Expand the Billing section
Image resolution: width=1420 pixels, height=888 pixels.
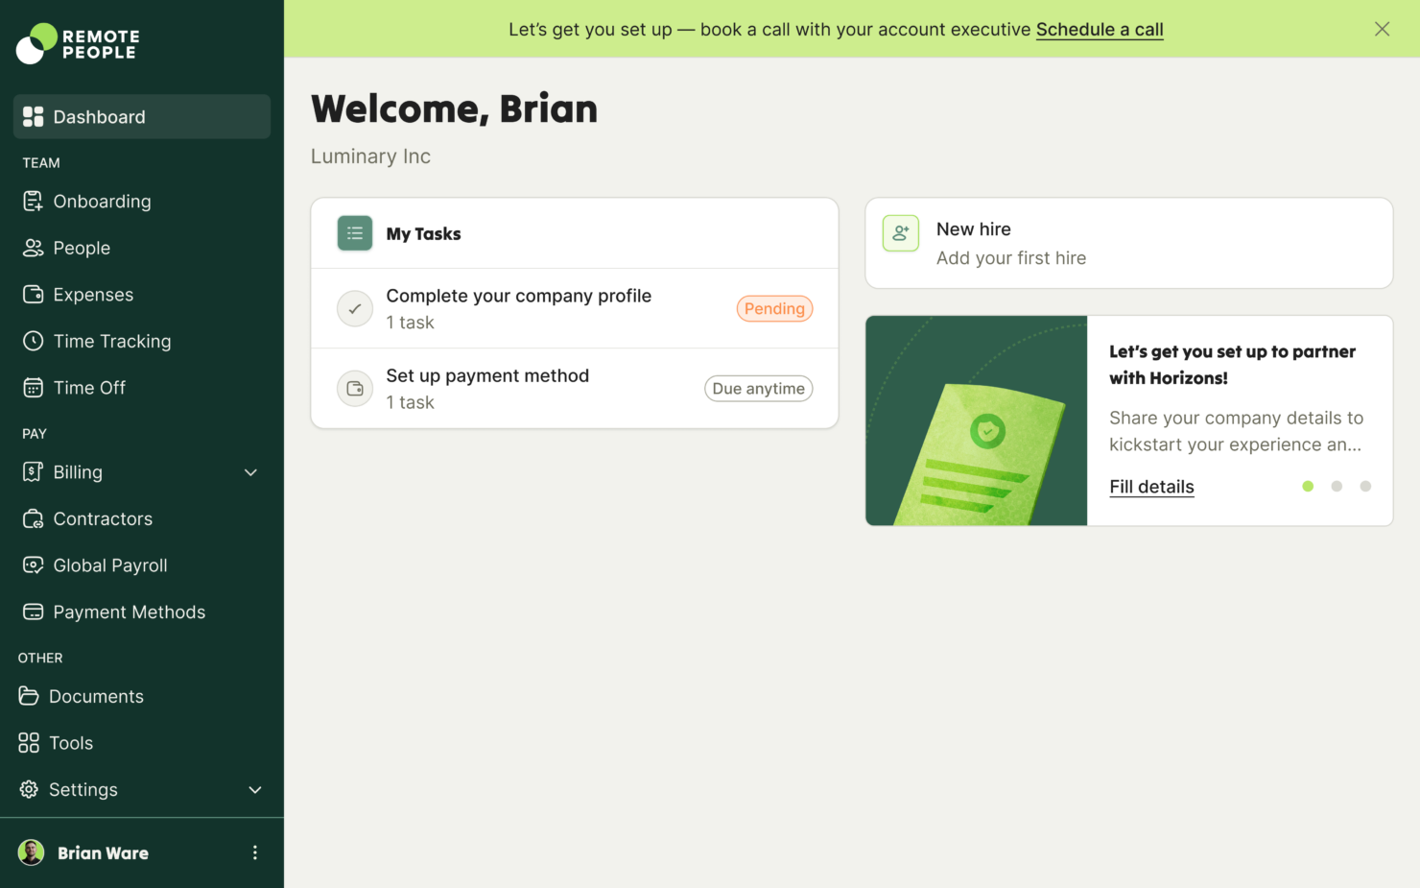pos(250,472)
